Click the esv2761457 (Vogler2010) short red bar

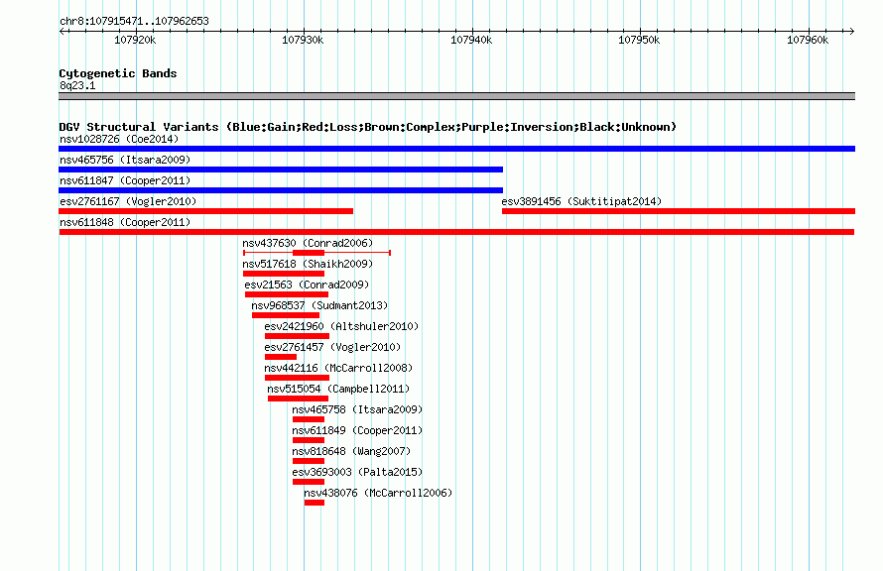281,357
